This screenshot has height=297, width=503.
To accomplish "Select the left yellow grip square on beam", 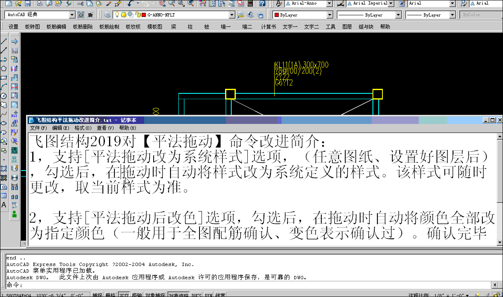I will click(x=230, y=94).
